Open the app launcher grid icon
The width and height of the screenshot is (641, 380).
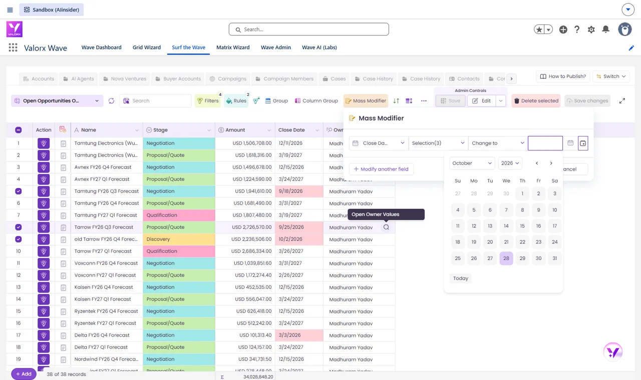(13, 47)
